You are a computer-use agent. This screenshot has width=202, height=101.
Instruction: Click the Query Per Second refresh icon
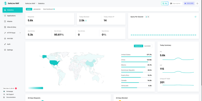coord(195,17)
